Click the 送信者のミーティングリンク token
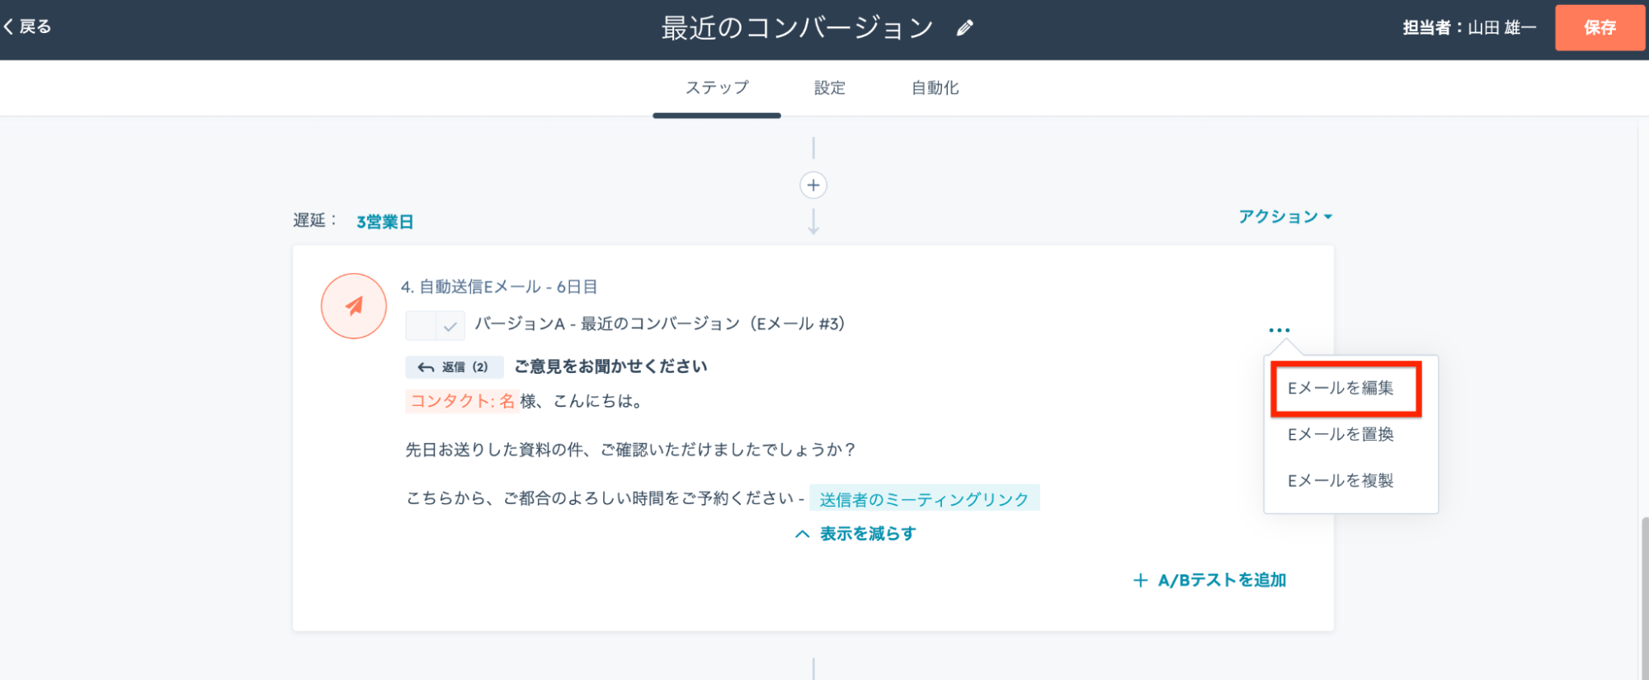 point(924,499)
